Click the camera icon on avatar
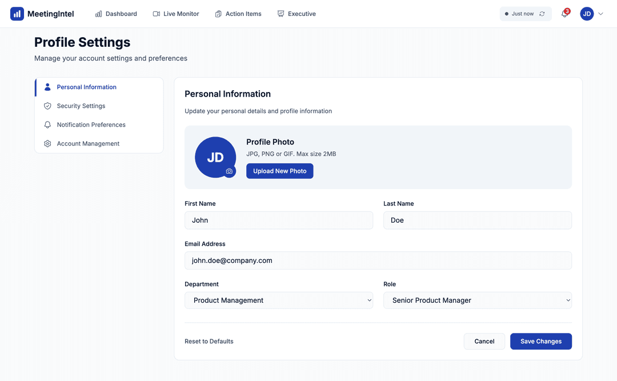Viewport: 617px width, 381px height. tap(229, 171)
